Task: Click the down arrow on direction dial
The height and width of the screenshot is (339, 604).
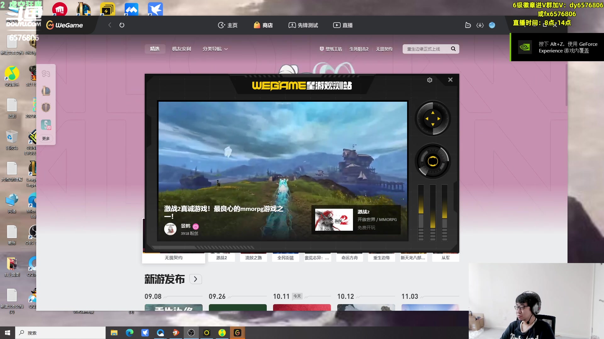Action: (x=433, y=125)
